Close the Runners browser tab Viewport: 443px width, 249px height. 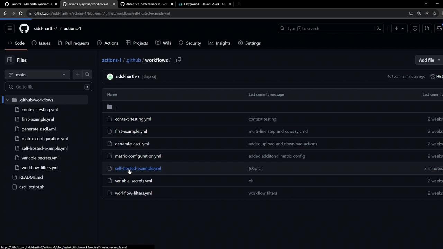click(x=56, y=4)
